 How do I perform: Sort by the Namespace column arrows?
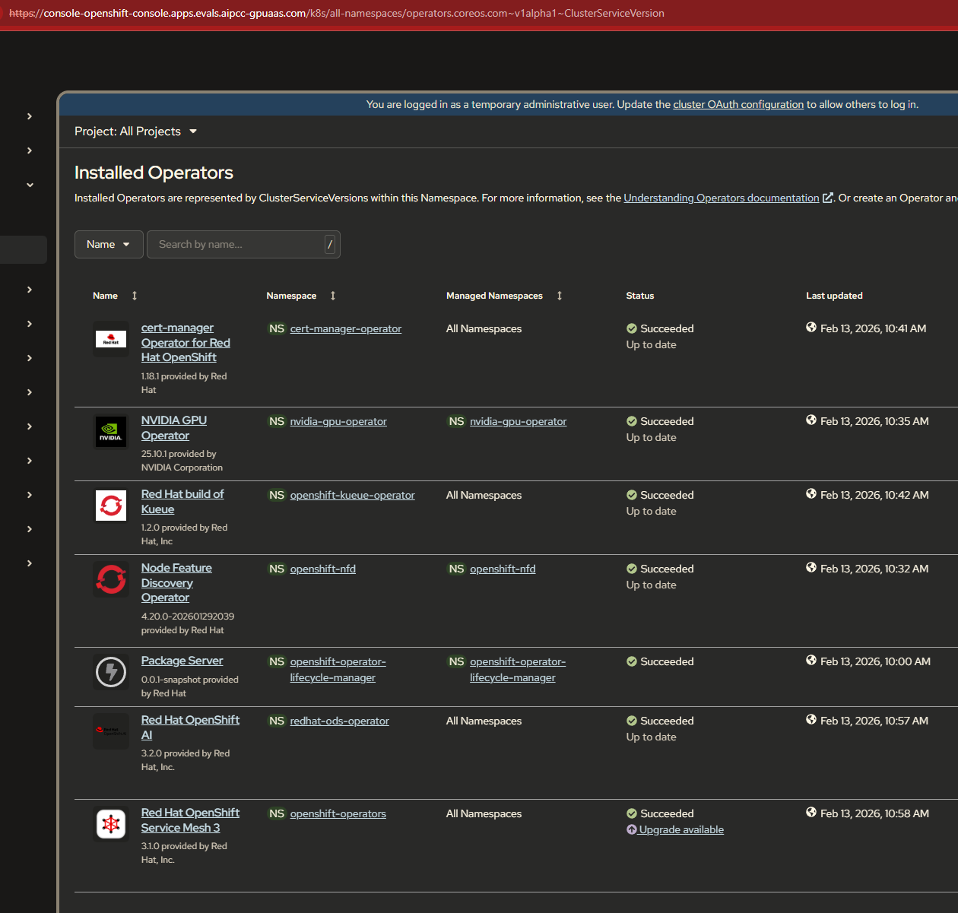[333, 296]
